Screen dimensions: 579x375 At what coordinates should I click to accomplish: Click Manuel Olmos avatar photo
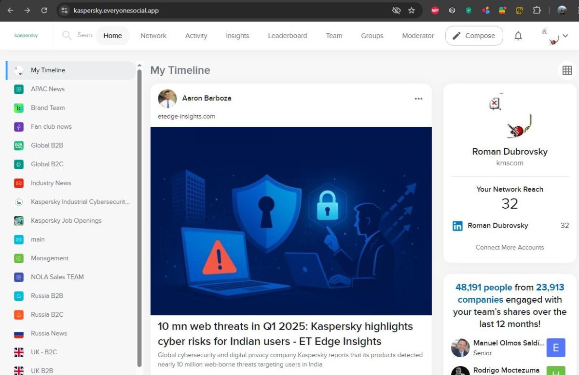coord(460,348)
